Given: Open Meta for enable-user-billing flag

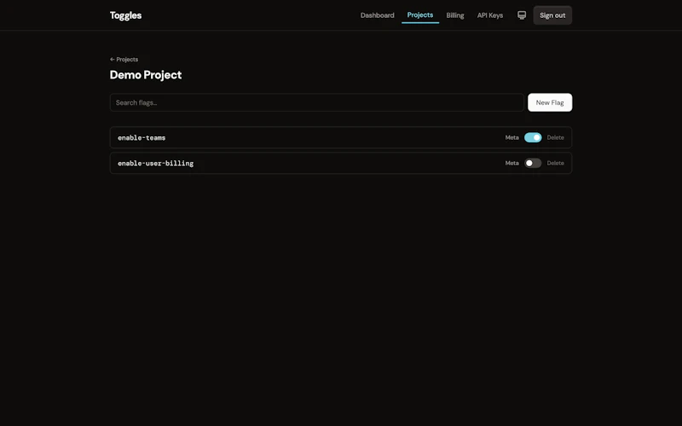Looking at the screenshot, I should [x=512, y=163].
